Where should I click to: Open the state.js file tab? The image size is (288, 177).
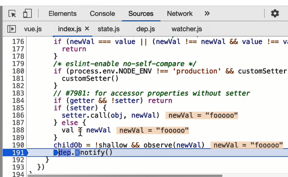coord(108,29)
